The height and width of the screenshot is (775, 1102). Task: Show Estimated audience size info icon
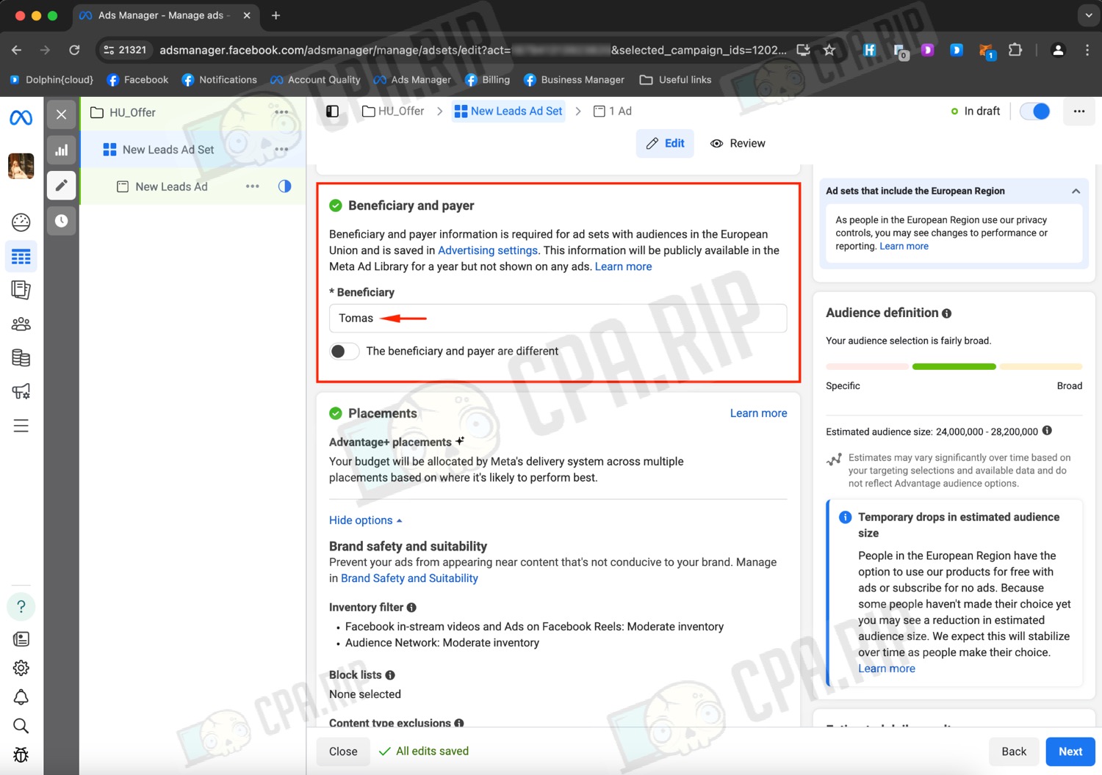[1047, 431]
